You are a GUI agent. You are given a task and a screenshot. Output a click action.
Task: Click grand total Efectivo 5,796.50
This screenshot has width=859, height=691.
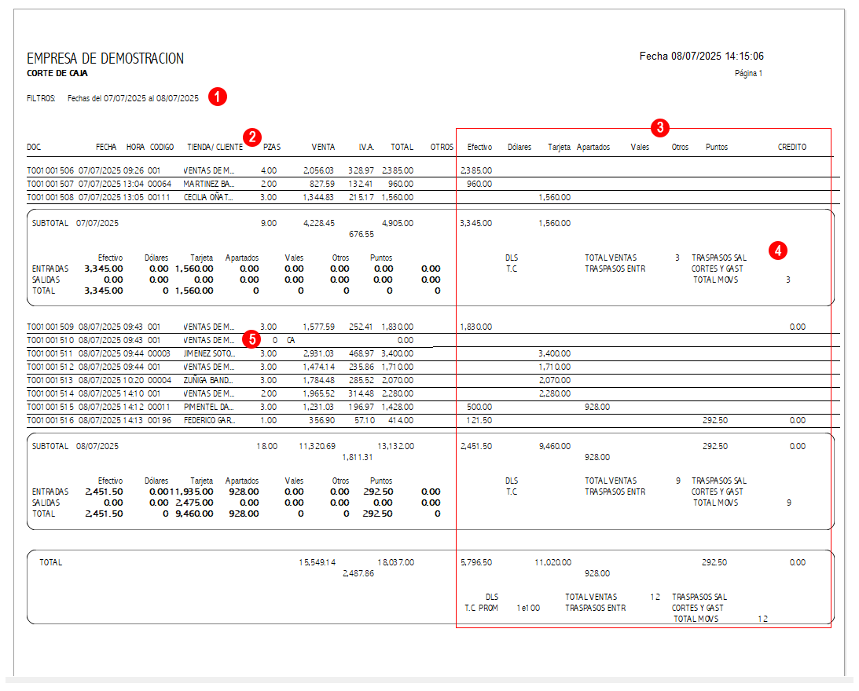(476, 562)
